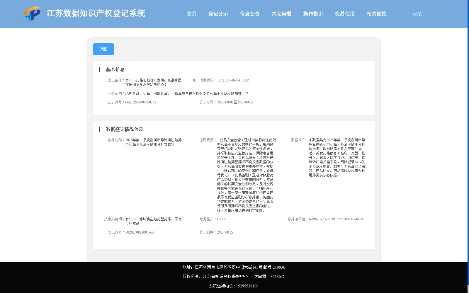Select data format value EXCLE
The height and width of the screenshot is (293, 469).
223,219
